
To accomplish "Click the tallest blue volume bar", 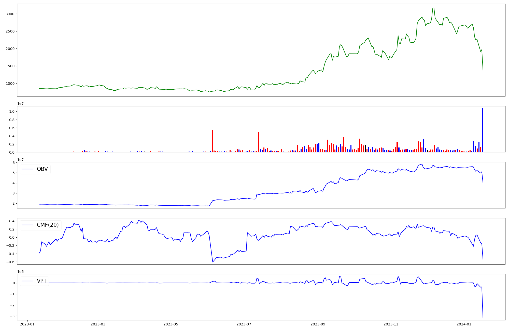I will point(482,130).
